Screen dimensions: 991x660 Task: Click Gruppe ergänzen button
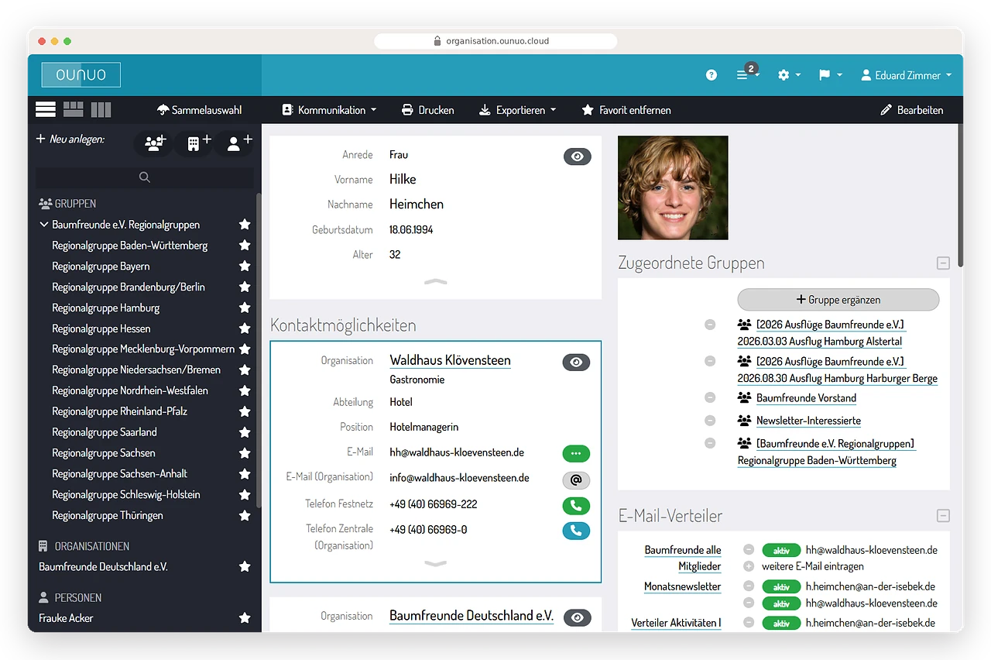(838, 300)
